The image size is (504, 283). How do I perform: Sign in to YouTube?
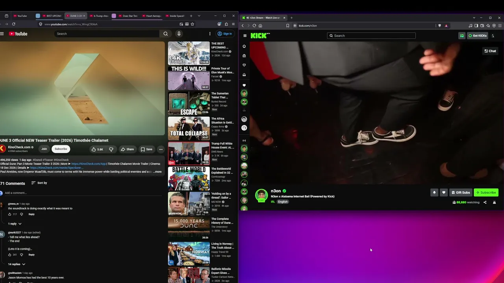225,34
